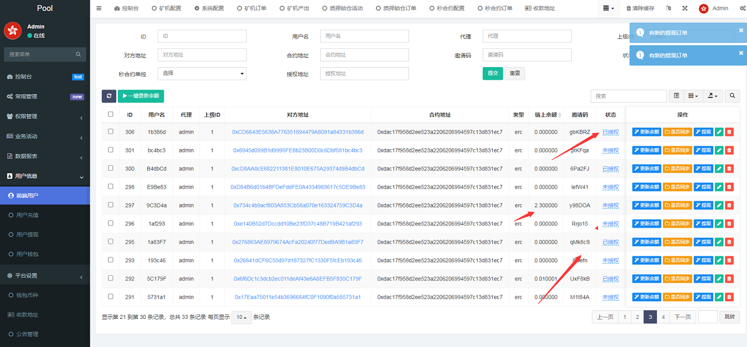
Task: Click the refresh icon button above the table
Action: (x=109, y=96)
